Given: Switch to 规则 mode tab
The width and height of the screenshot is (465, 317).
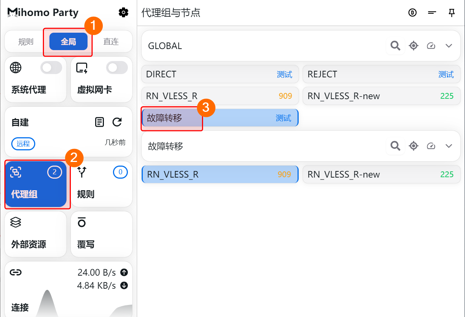Looking at the screenshot, I should pos(26,42).
